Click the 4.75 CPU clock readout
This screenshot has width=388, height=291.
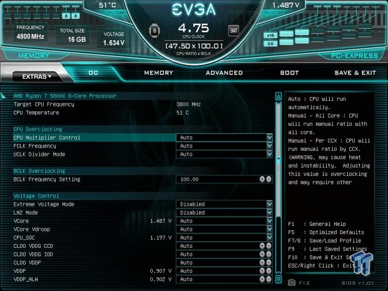pyautogui.click(x=193, y=28)
